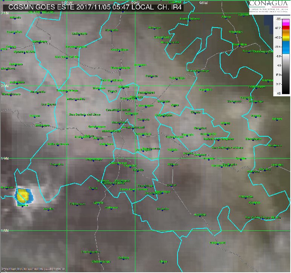Click the 'Tenancingo' city label

(94, 160)
